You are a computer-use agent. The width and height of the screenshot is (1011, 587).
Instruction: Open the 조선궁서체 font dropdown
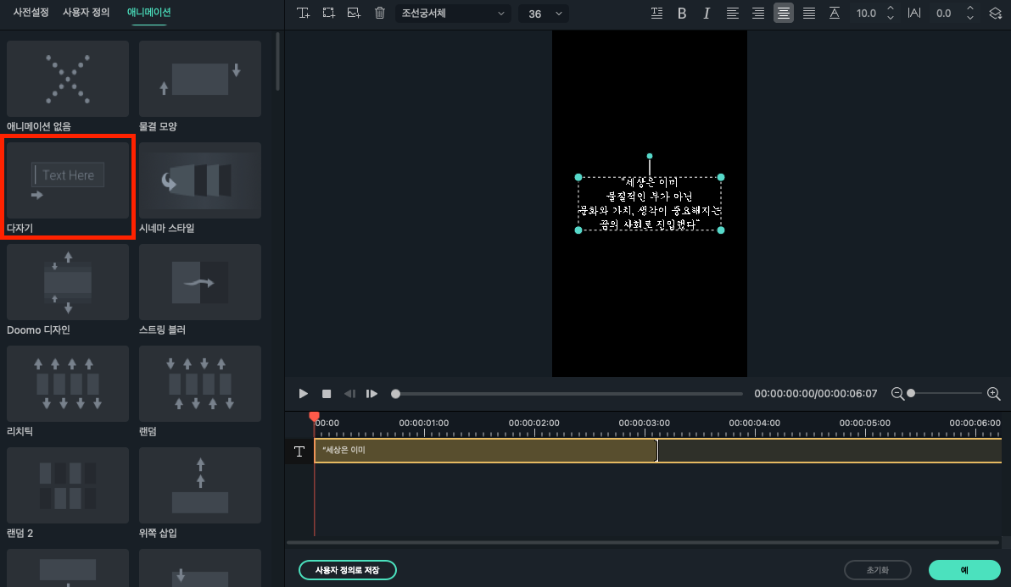click(x=453, y=13)
